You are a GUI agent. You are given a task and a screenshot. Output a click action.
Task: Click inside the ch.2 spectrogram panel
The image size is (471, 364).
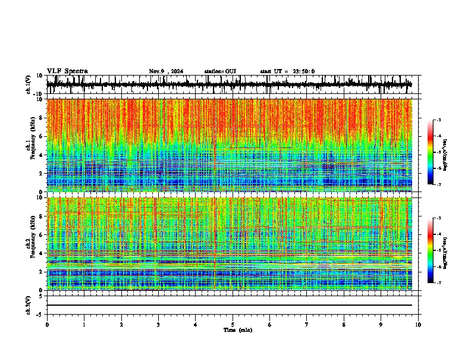point(229,244)
